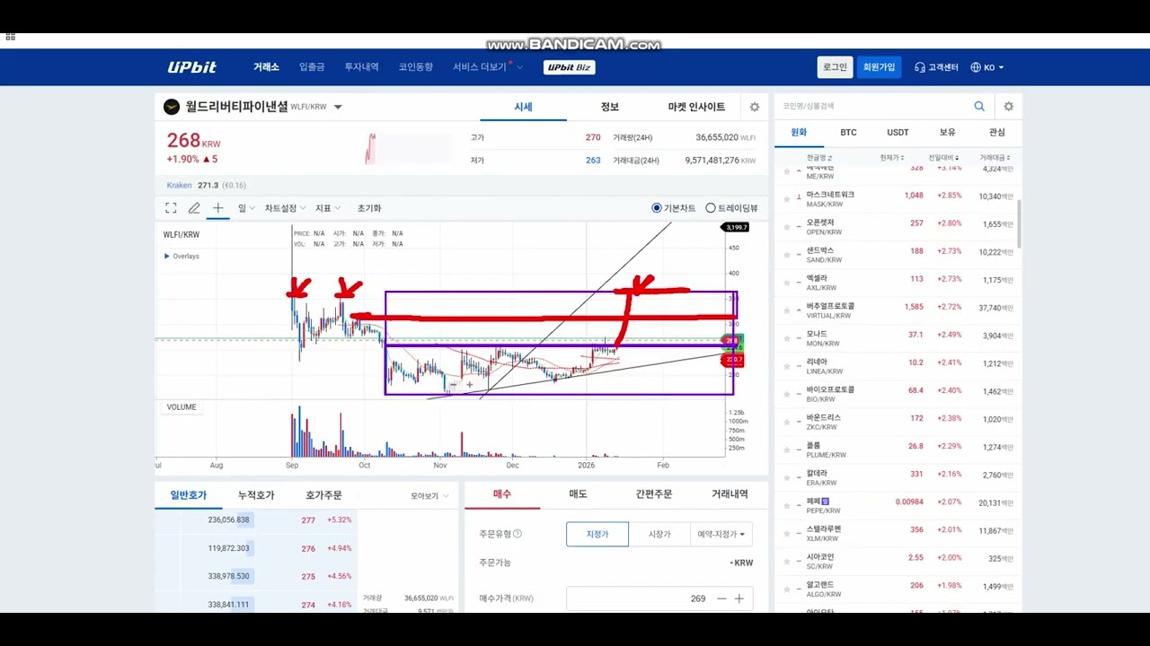Sort coin list by 현재가
Screen dimensions: 1150x646
(892, 158)
